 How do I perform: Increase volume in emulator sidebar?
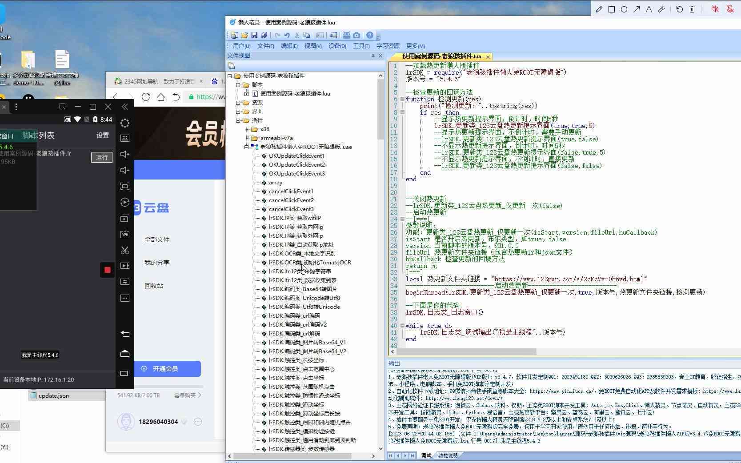[x=125, y=154]
